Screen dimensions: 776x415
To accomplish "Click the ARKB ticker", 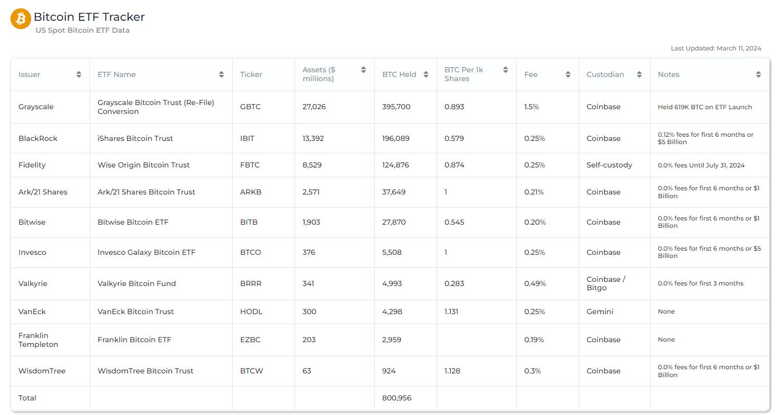I will coord(251,192).
